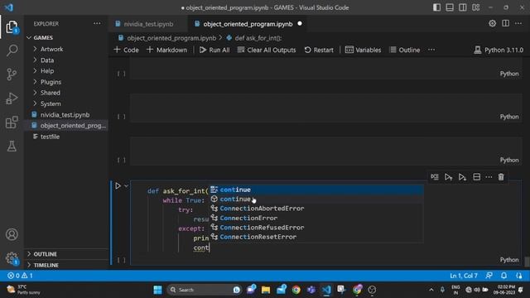
Task: Run the ask_for_int cell
Action: tap(118, 185)
